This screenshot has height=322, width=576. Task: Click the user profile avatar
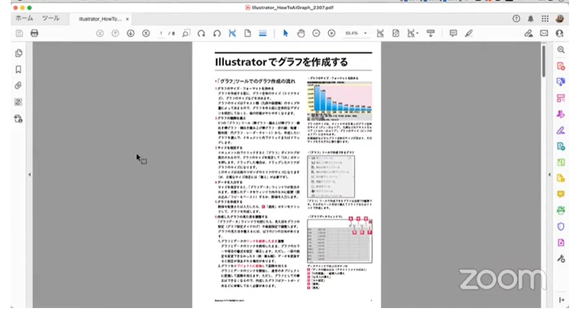tap(560, 19)
